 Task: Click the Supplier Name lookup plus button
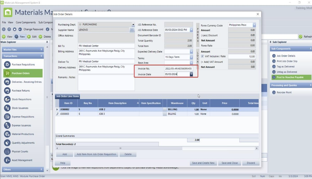132,30
